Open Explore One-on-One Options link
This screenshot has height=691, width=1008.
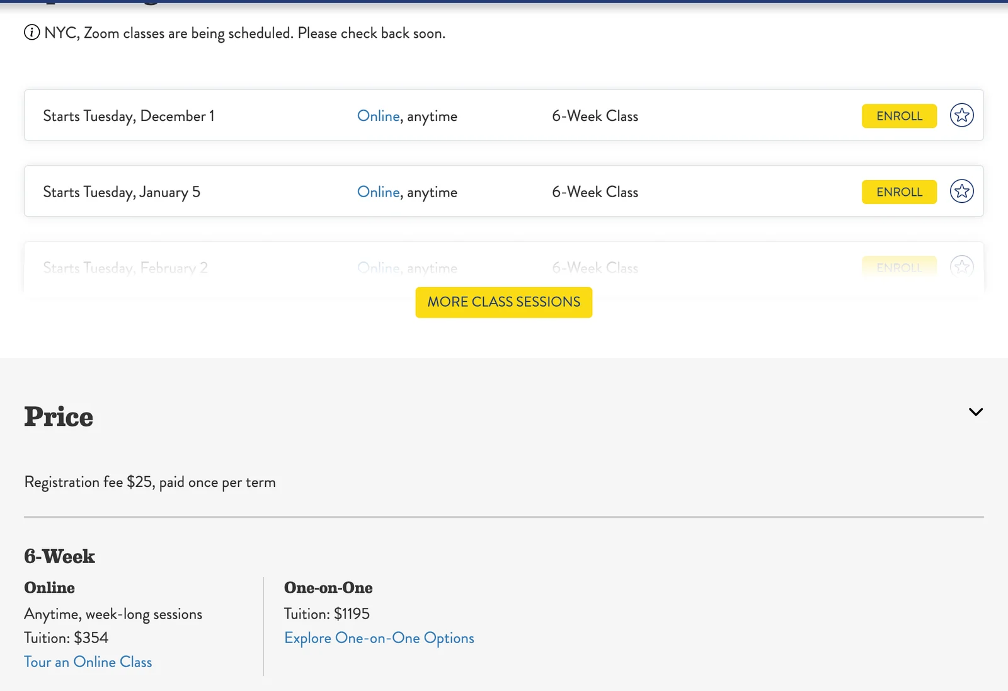click(379, 638)
